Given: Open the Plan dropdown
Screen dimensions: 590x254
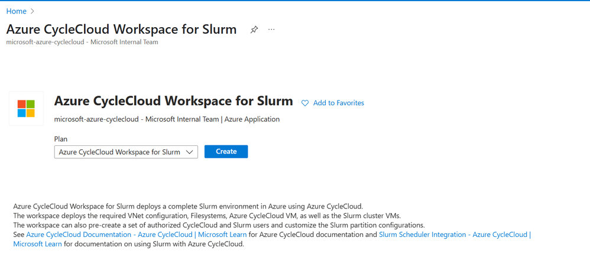Looking at the screenshot, I should [126, 152].
